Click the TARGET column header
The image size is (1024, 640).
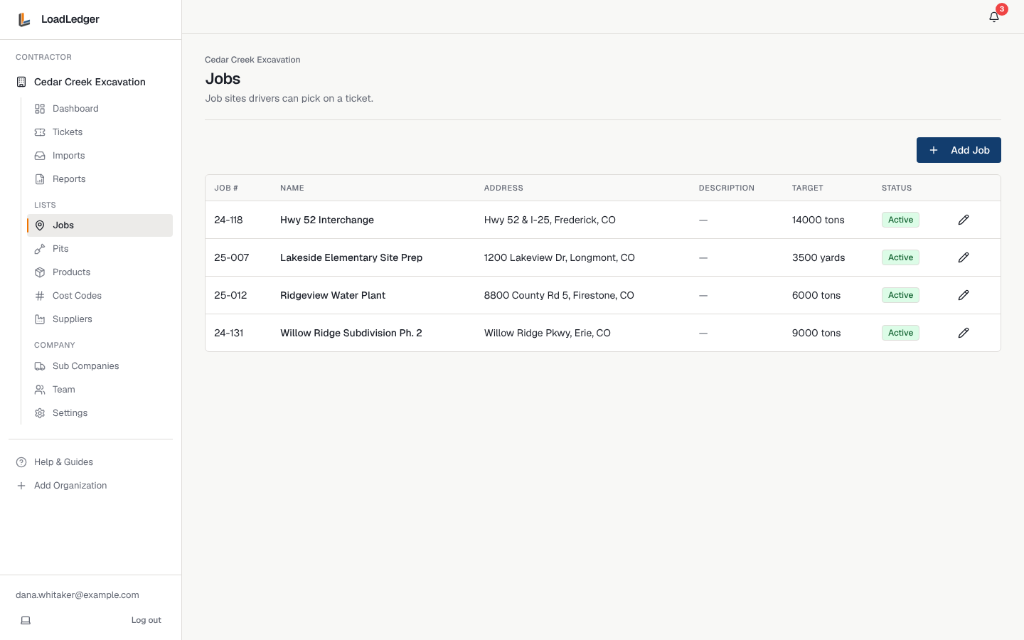(x=808, y=188)
